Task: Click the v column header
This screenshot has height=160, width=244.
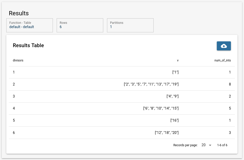Action: (x=178, y=60)
